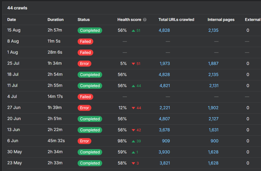Screen dimensions: 261x171
Task: Click Failed status badge for 8 Aug
Action: click(x=85, y=41)
